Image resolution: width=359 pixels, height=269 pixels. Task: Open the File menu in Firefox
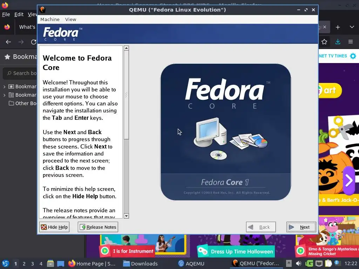point(6,14)
